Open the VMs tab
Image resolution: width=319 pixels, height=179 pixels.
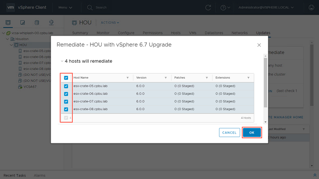coord(193,33)
